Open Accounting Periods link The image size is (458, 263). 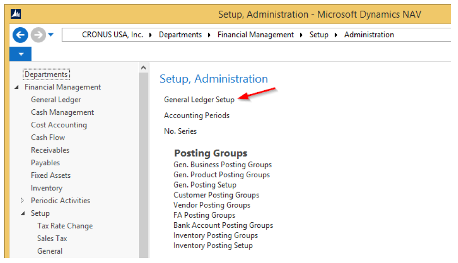pyautogui.click(x=197, y=115)
